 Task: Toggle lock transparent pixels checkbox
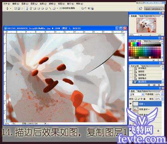pos(136,99)
